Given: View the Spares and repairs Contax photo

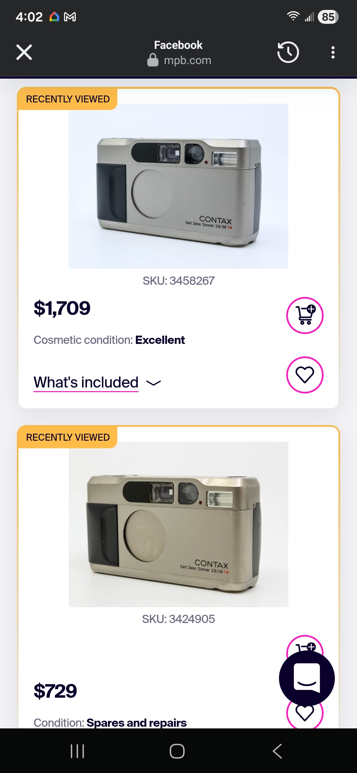Looking at the screenshot, I should pyautogui.click(x=178, y=524).
